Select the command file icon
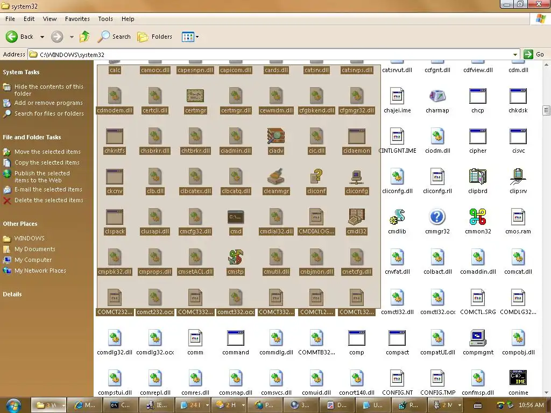The width and height of the screenshot is (551, 413). (236, 338)
